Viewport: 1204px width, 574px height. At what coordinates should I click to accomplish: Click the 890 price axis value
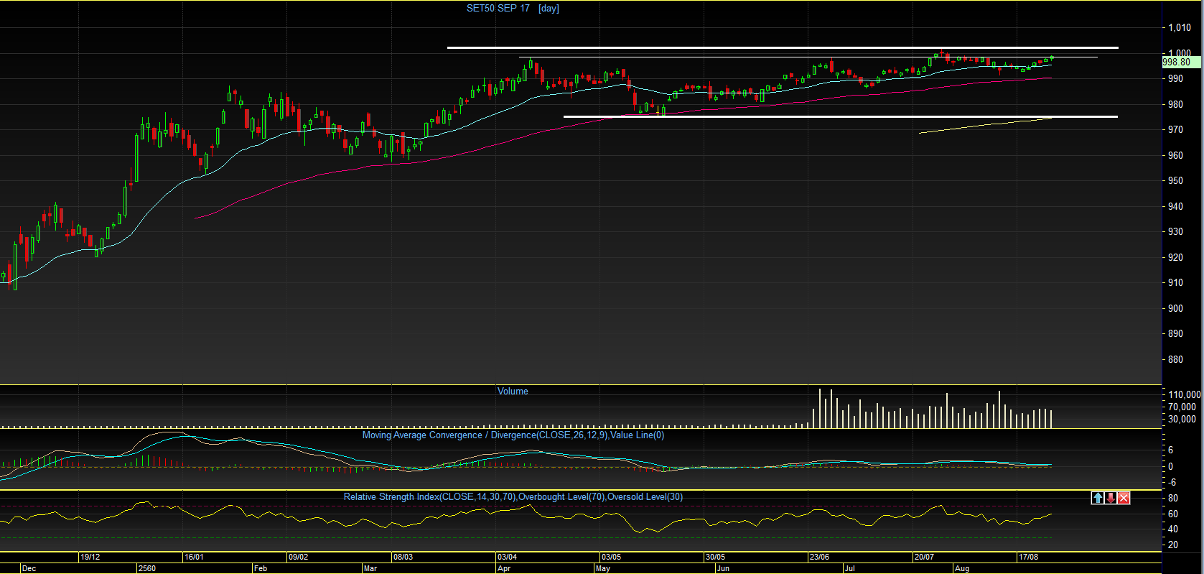[x=1175, y=334]
